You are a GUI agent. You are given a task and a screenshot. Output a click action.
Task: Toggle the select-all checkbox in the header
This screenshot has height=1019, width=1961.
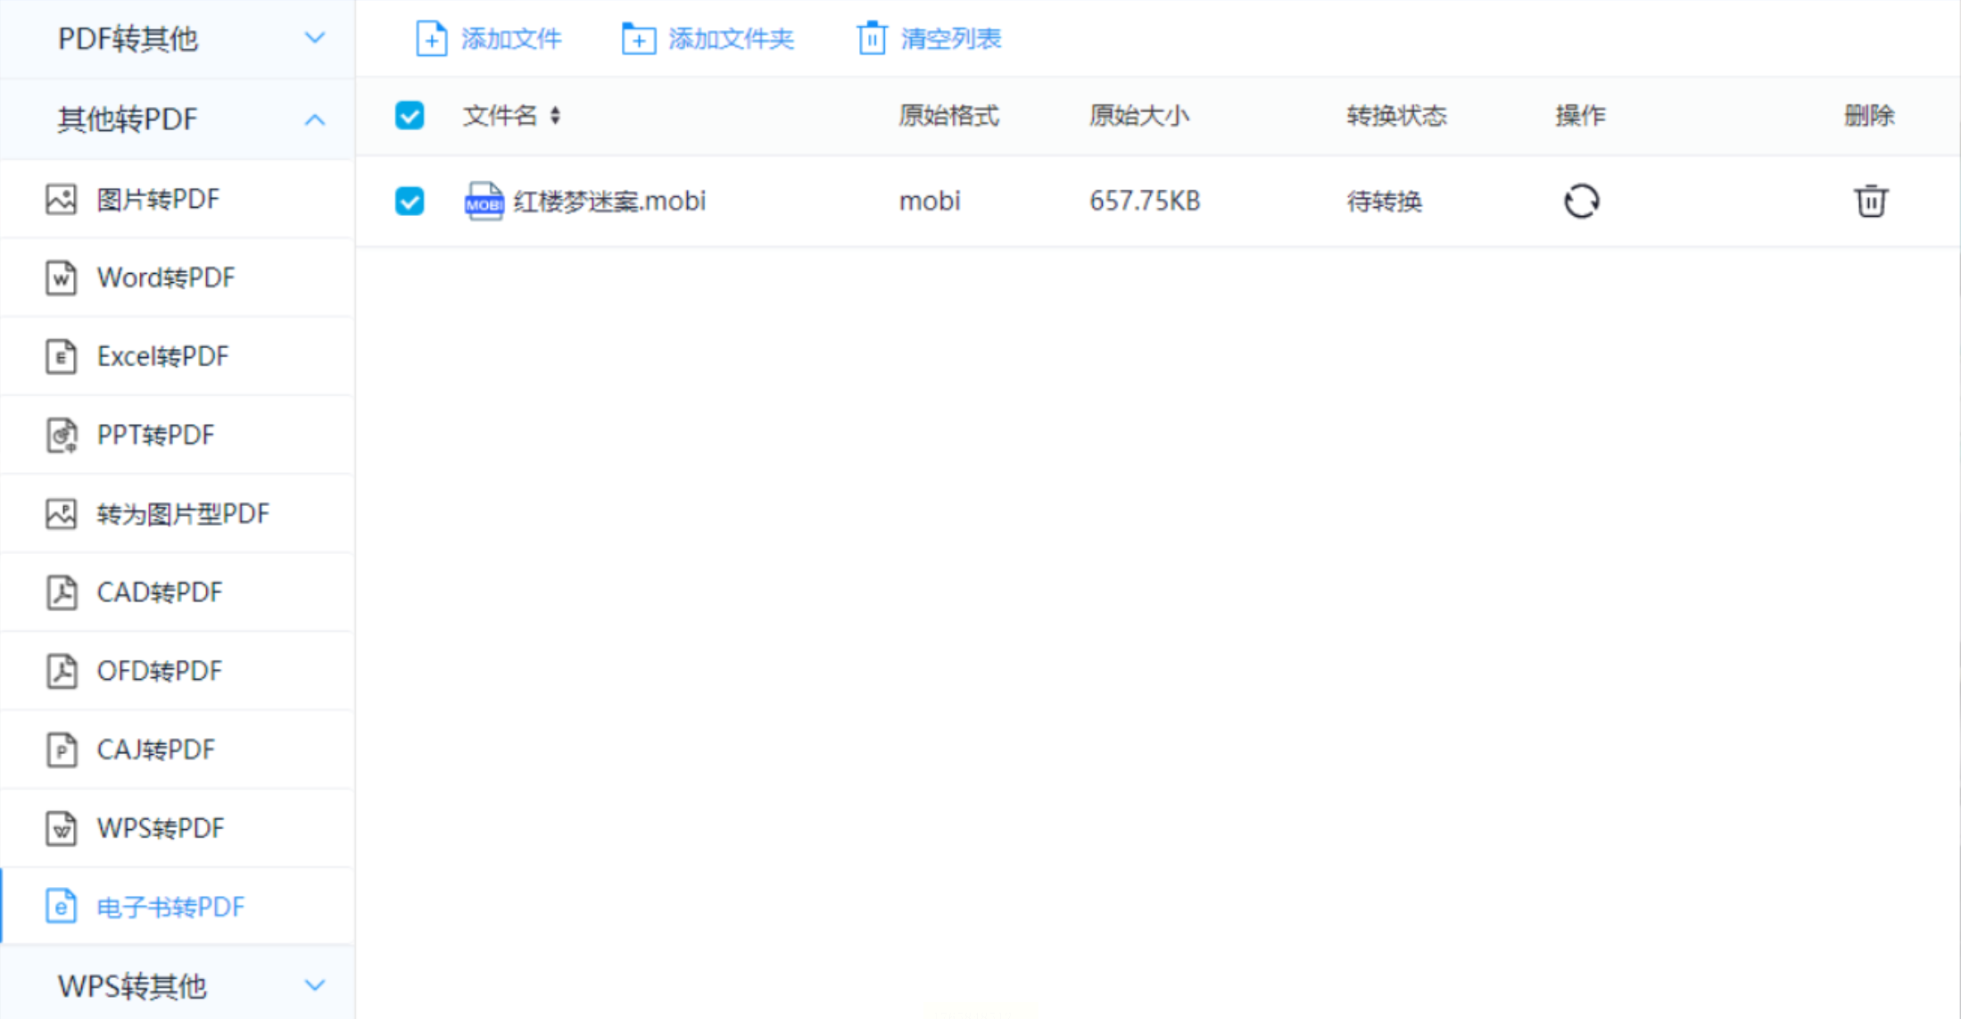coord(410,116)
